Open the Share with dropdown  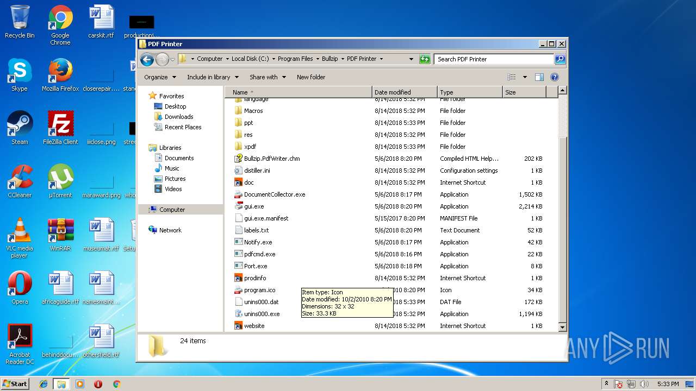tap(268, 77)
